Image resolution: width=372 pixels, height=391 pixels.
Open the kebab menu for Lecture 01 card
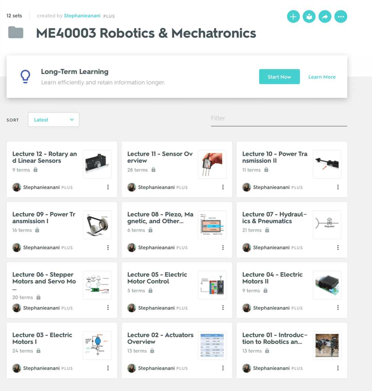338,368
